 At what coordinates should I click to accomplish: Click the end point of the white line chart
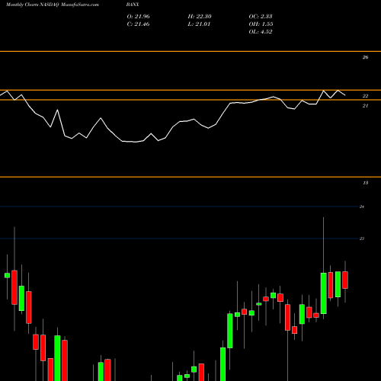pyautogui.click(x=345, y=95)
